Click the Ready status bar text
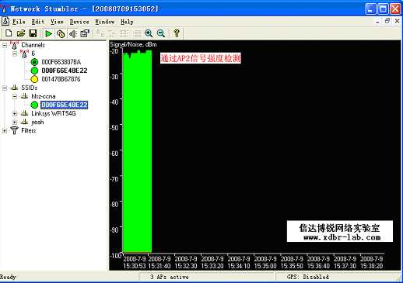The image size is (403, 283). pyautogui.click(x=8, y=277)
